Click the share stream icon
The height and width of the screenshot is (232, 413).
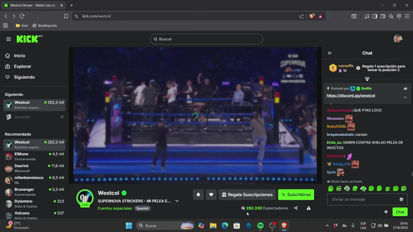point(296,208)
